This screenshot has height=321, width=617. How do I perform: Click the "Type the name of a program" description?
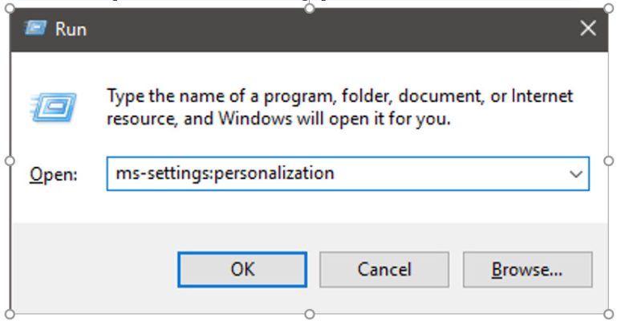[340, 108]
